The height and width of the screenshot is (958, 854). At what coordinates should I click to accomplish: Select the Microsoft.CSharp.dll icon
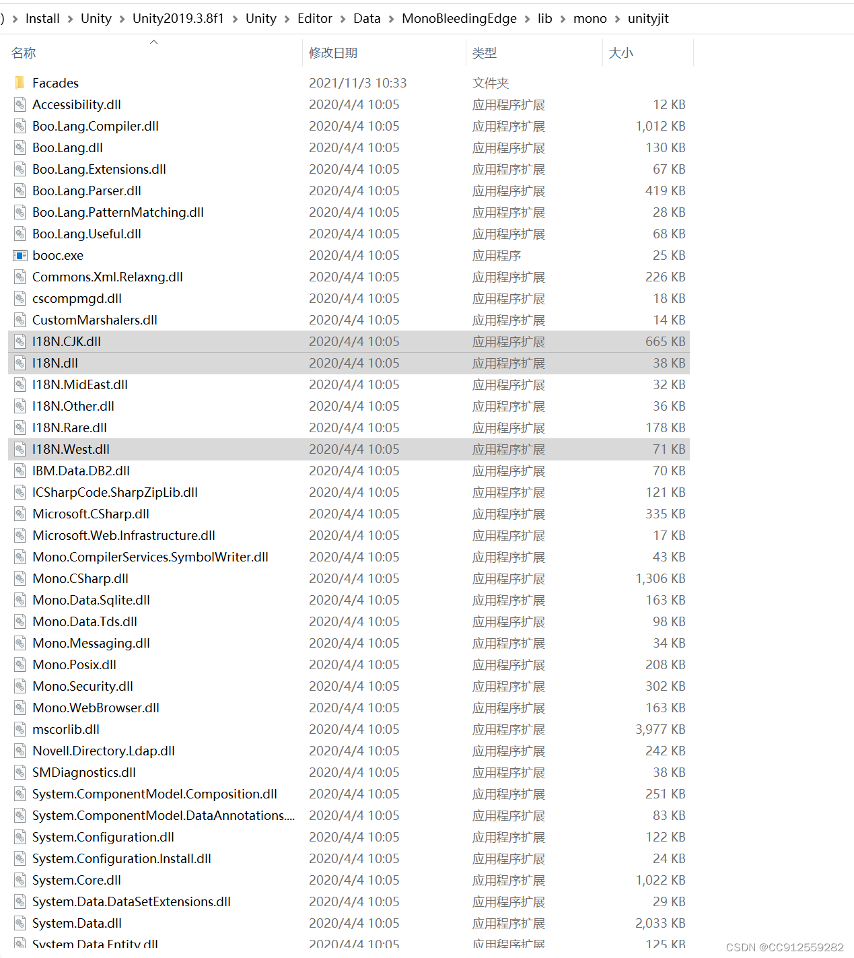click(x=19, y=514)
